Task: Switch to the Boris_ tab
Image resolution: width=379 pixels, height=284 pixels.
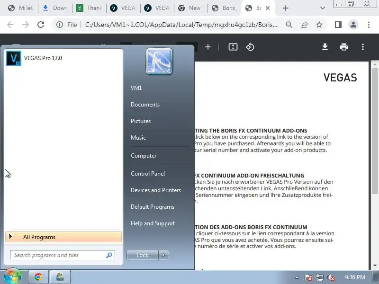Action: [x=224, y=8]
